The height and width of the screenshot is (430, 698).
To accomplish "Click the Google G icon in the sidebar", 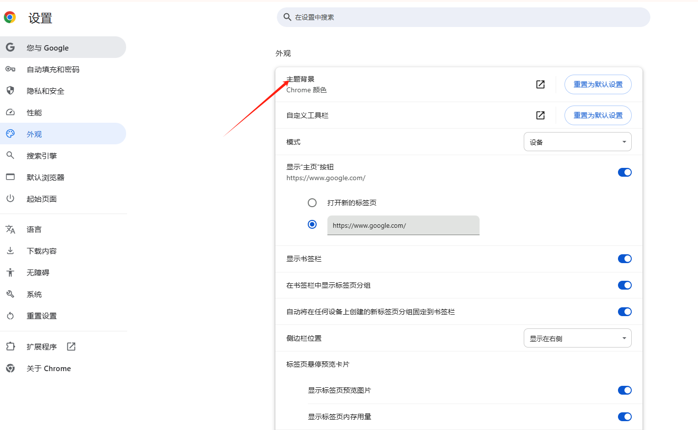I will [x=10, y=48].
